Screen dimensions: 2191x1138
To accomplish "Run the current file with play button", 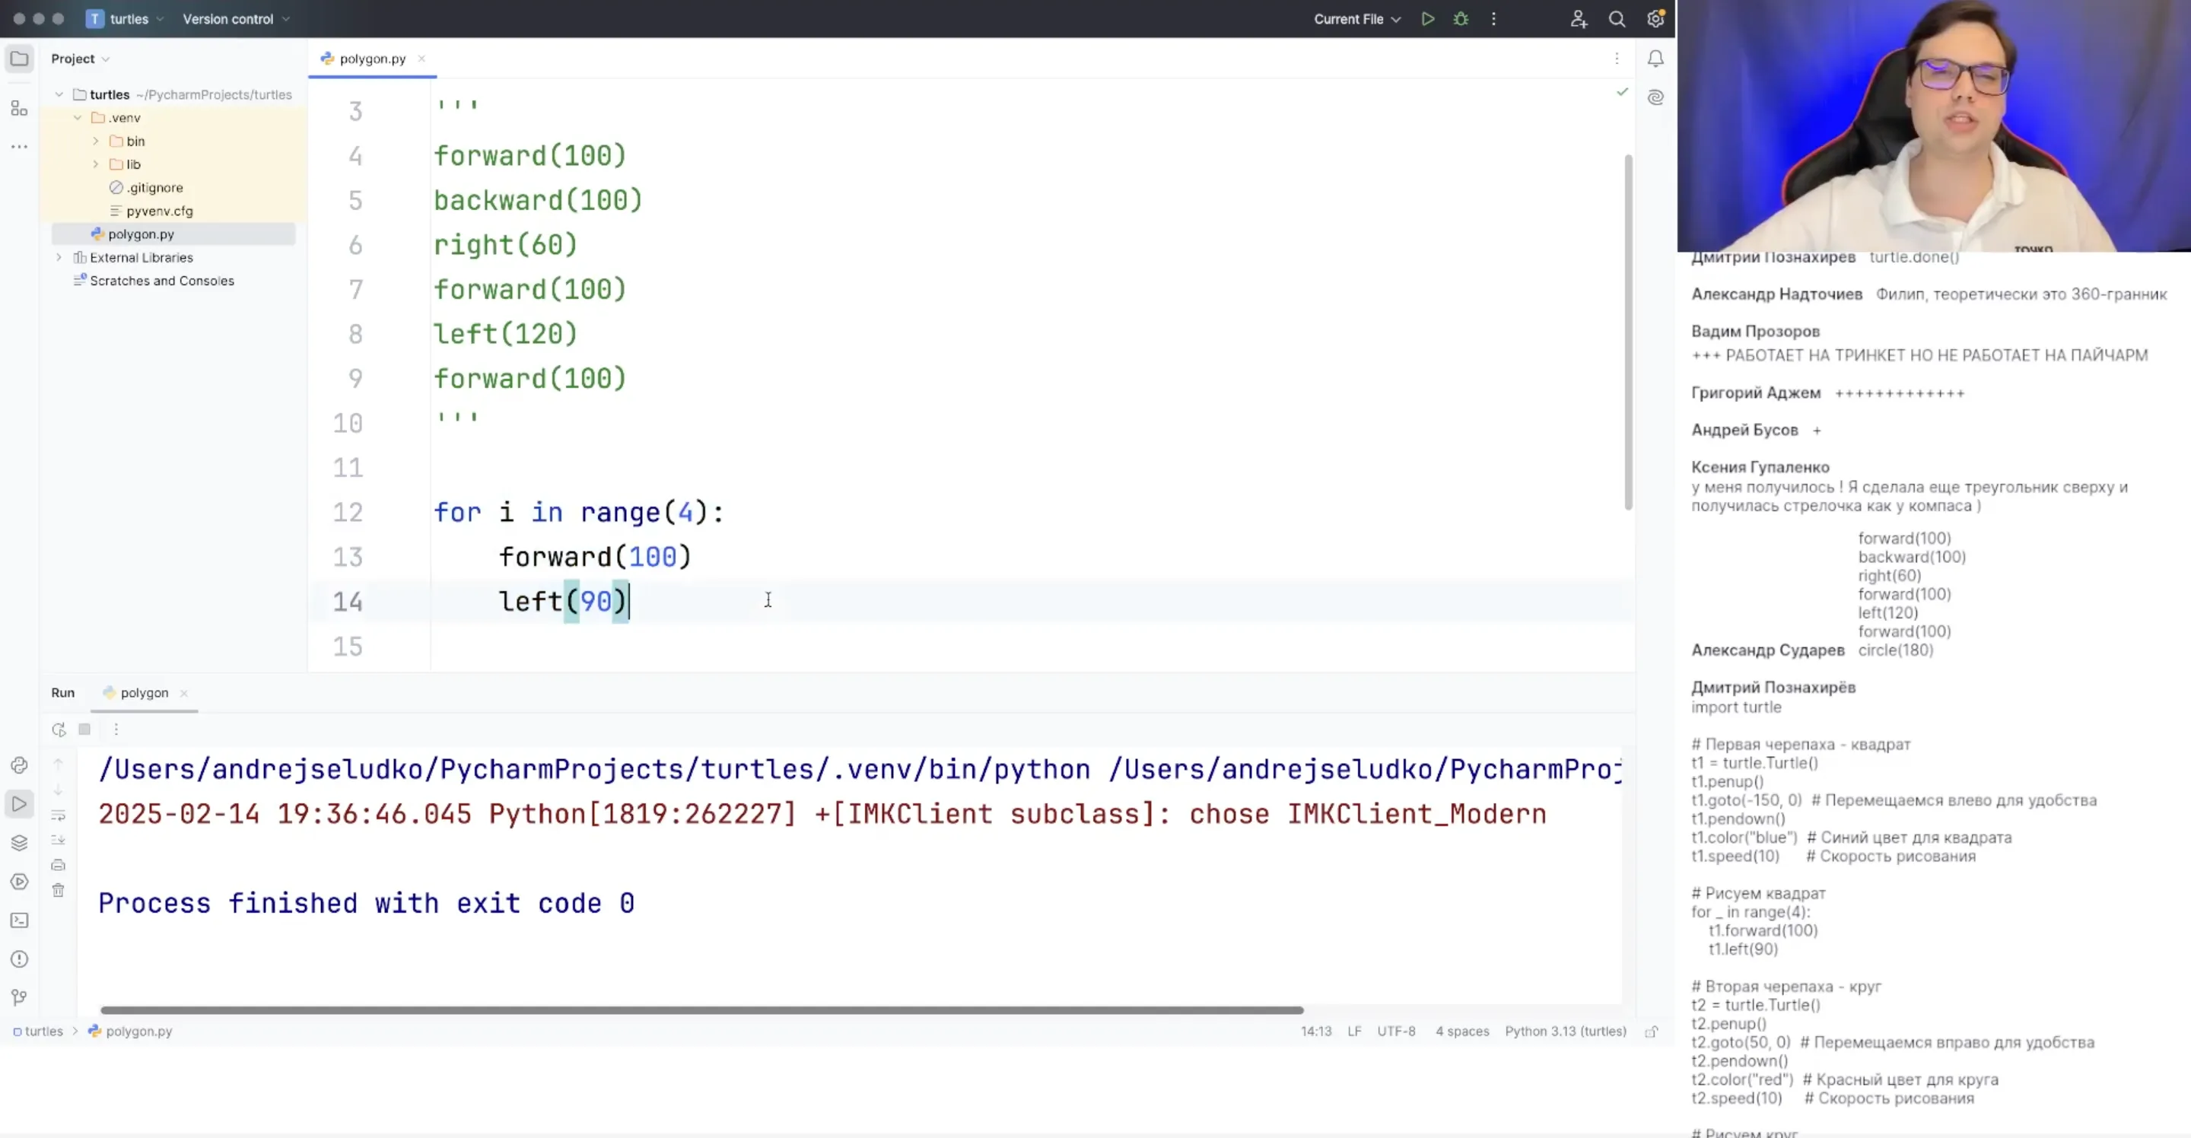I will pyautogui.click(x=1427, y=19).
